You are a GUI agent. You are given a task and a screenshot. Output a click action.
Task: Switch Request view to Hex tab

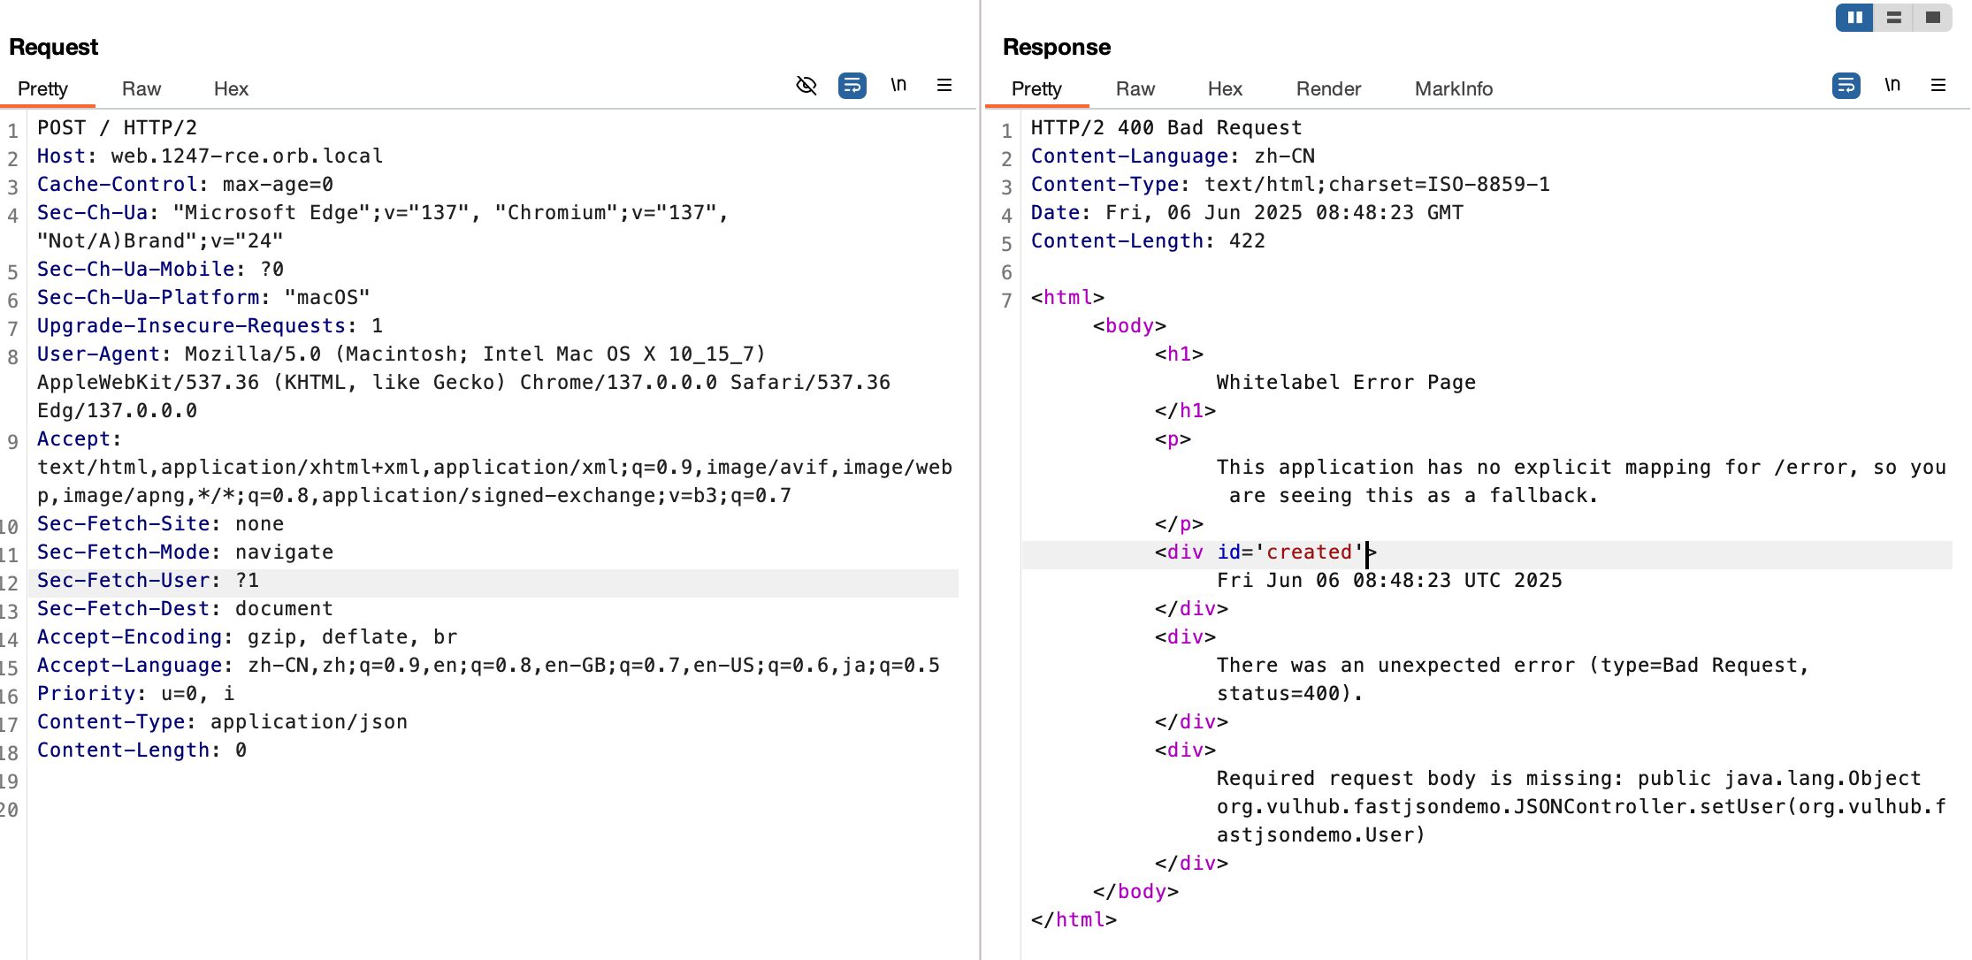[x=231, y=88]
